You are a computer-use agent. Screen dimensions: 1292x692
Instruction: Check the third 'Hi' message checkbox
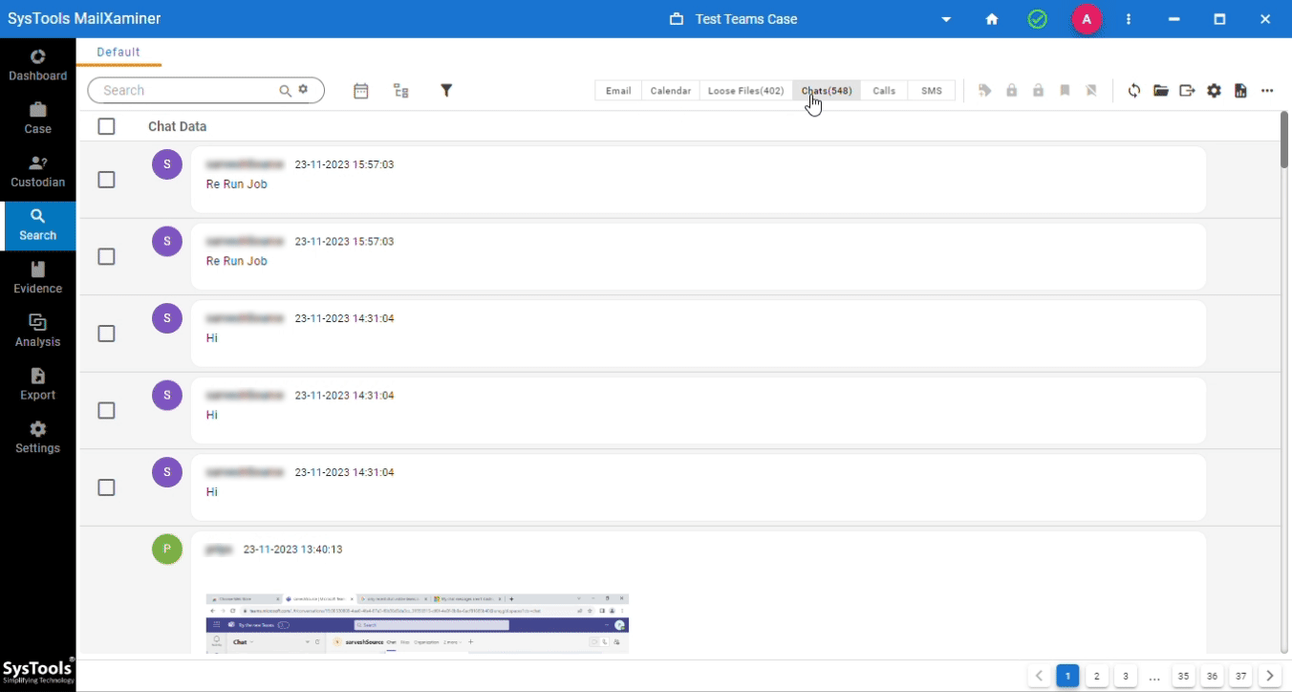[106, 487]
